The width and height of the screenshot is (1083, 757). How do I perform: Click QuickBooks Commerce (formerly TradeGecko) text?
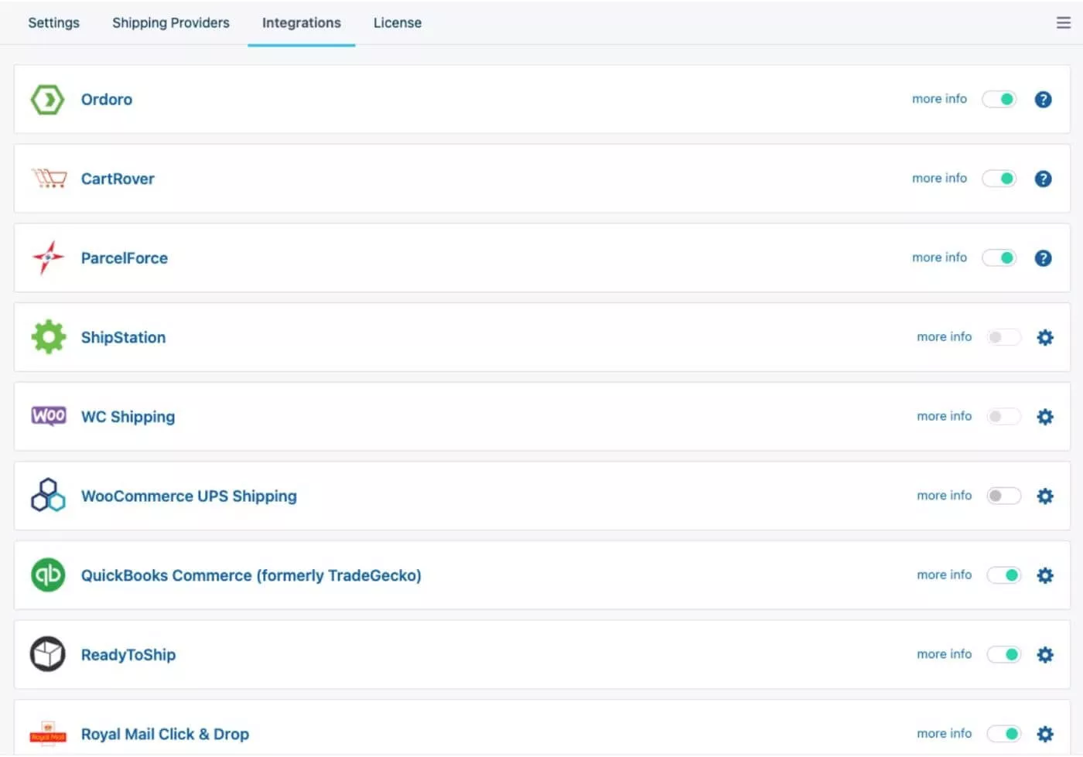click(x=251, y=575)
